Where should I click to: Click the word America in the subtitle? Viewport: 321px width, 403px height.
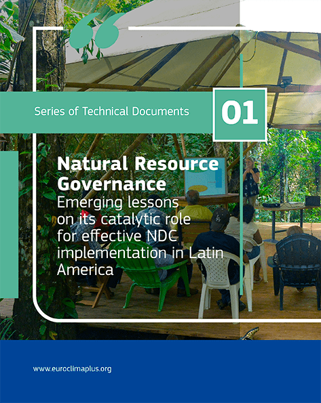pos(86,270)
